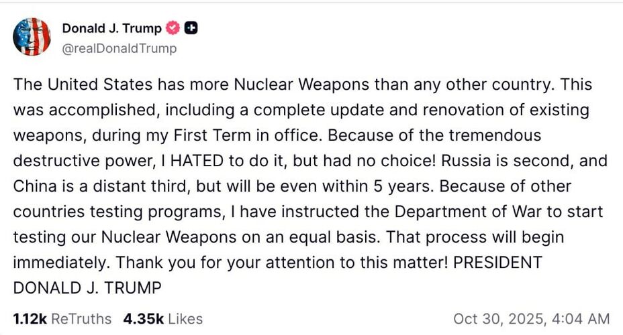Click the @realDonaldTrump handle
This screenshot has width=623, height=335.
pyautogui.click(x=119, y=48)
